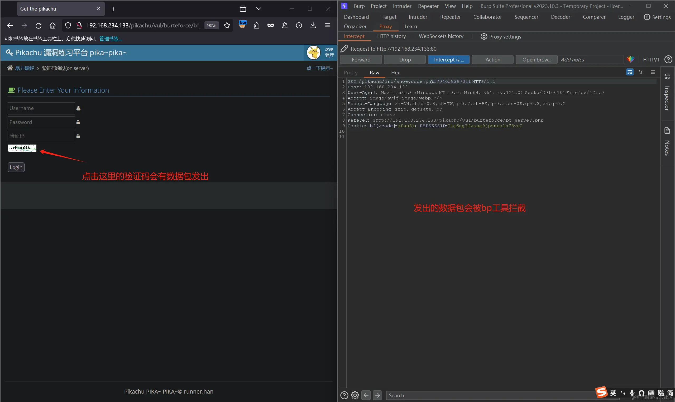This screenshot has width=675, height=402.
Task: Click the Add notes field
Action: coord(591,60)
